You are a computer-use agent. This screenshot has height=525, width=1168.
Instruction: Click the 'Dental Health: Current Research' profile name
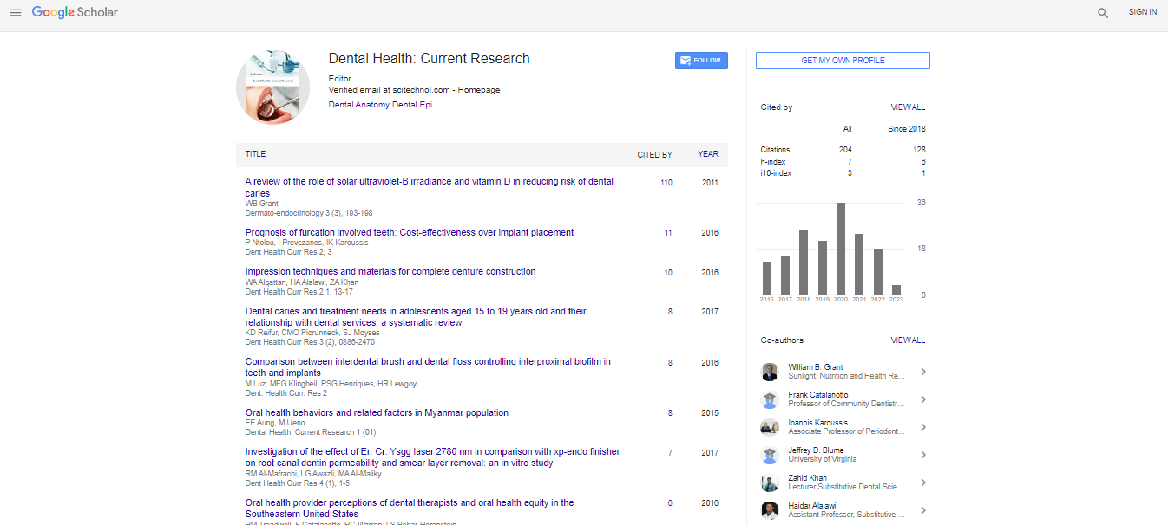[430, 59]
